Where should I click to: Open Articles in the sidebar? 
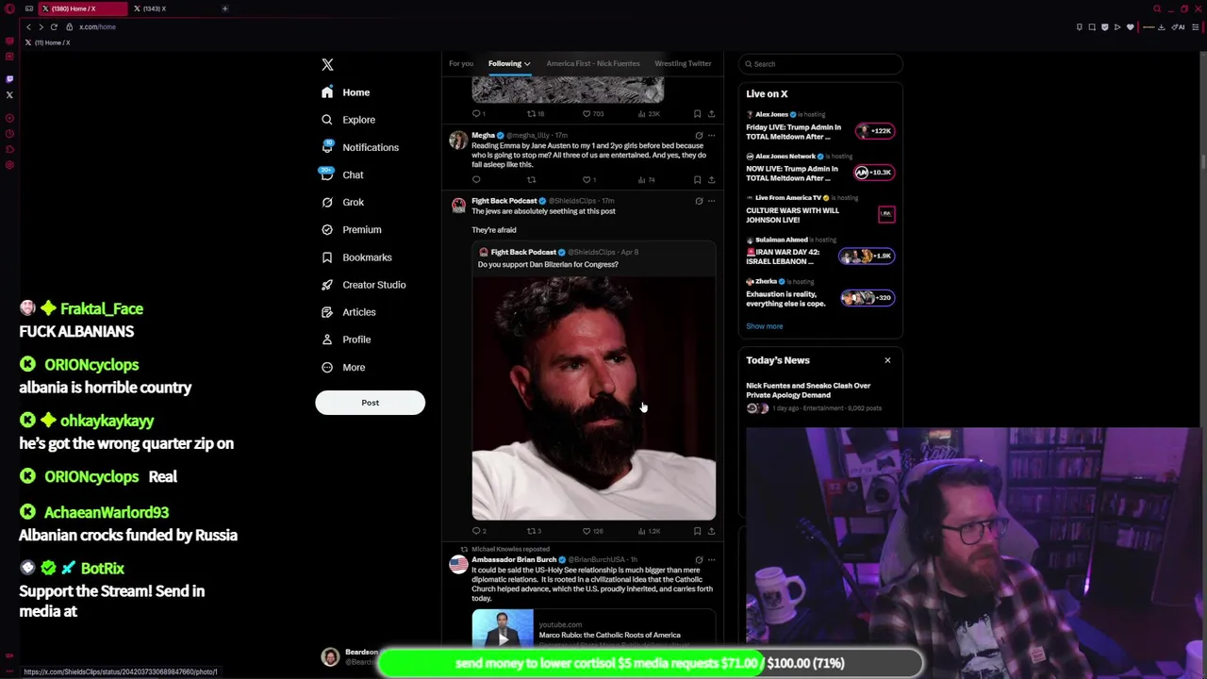click(x=348, y=311)
